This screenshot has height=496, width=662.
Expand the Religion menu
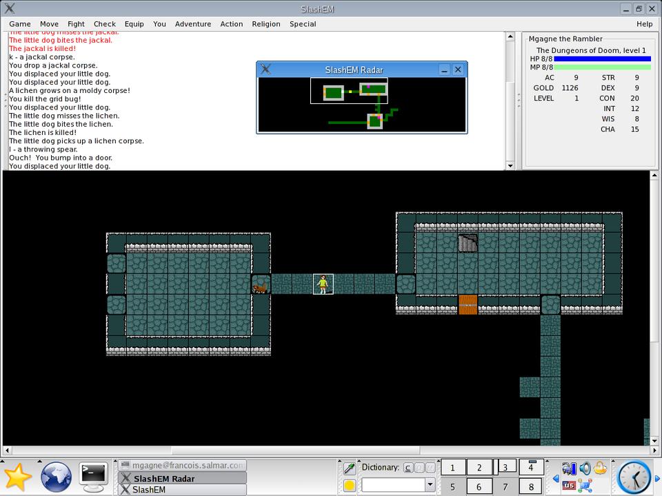tap(266, 23)
